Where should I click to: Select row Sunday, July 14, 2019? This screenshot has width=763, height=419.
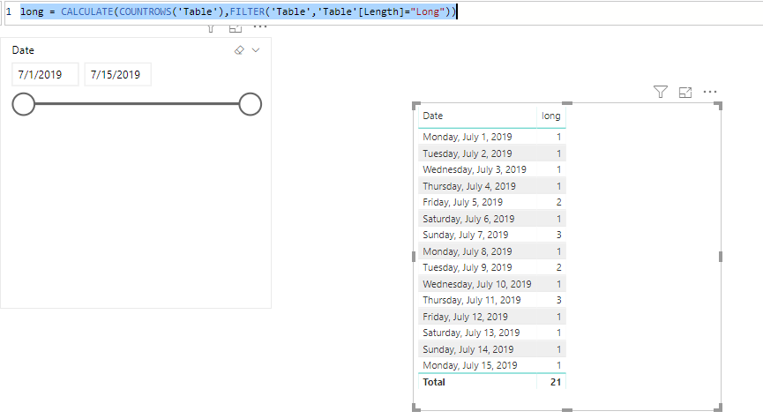(491, 349)
